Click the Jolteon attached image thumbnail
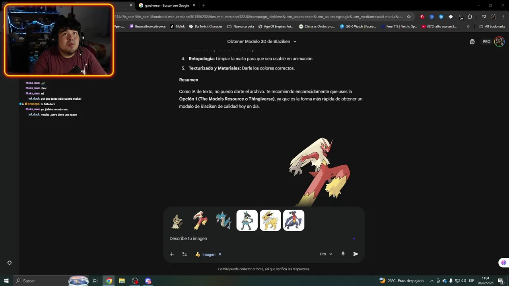 (x=270, y=220)
